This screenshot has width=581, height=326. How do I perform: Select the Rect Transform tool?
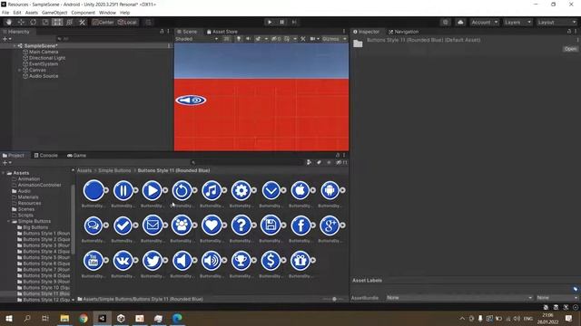pyautogui.click(x=57, y=22)
